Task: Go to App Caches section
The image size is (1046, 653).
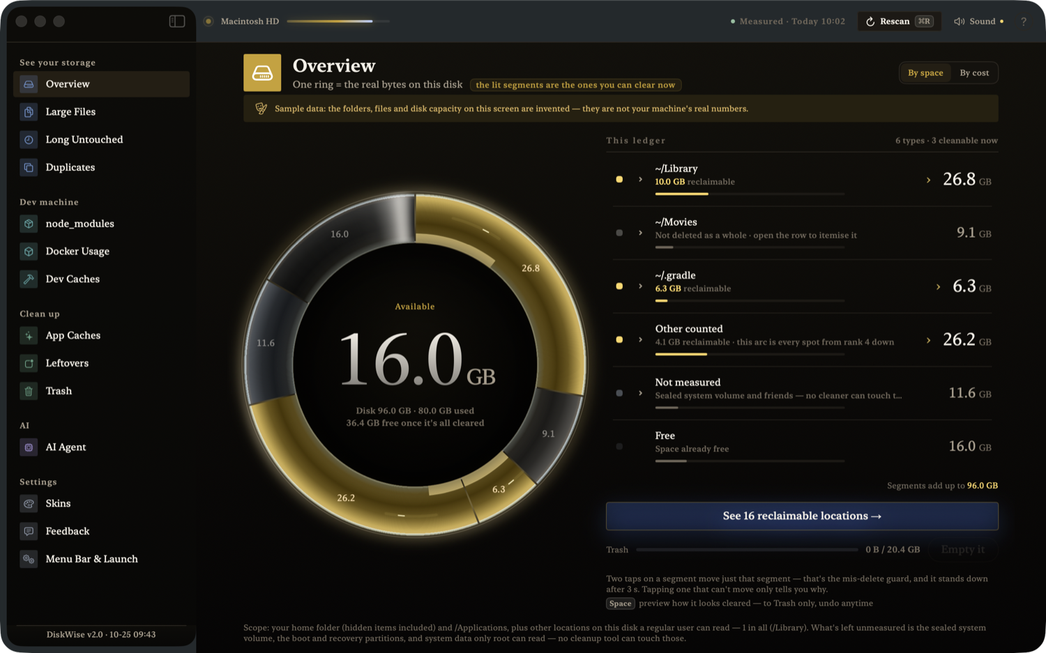Action: [x=101, y=336]
